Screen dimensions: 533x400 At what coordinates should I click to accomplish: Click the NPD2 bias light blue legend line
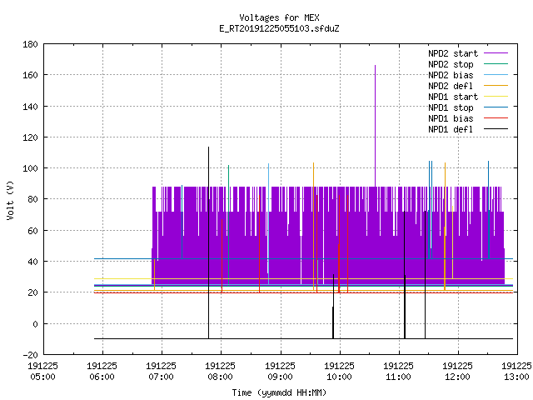496,75
